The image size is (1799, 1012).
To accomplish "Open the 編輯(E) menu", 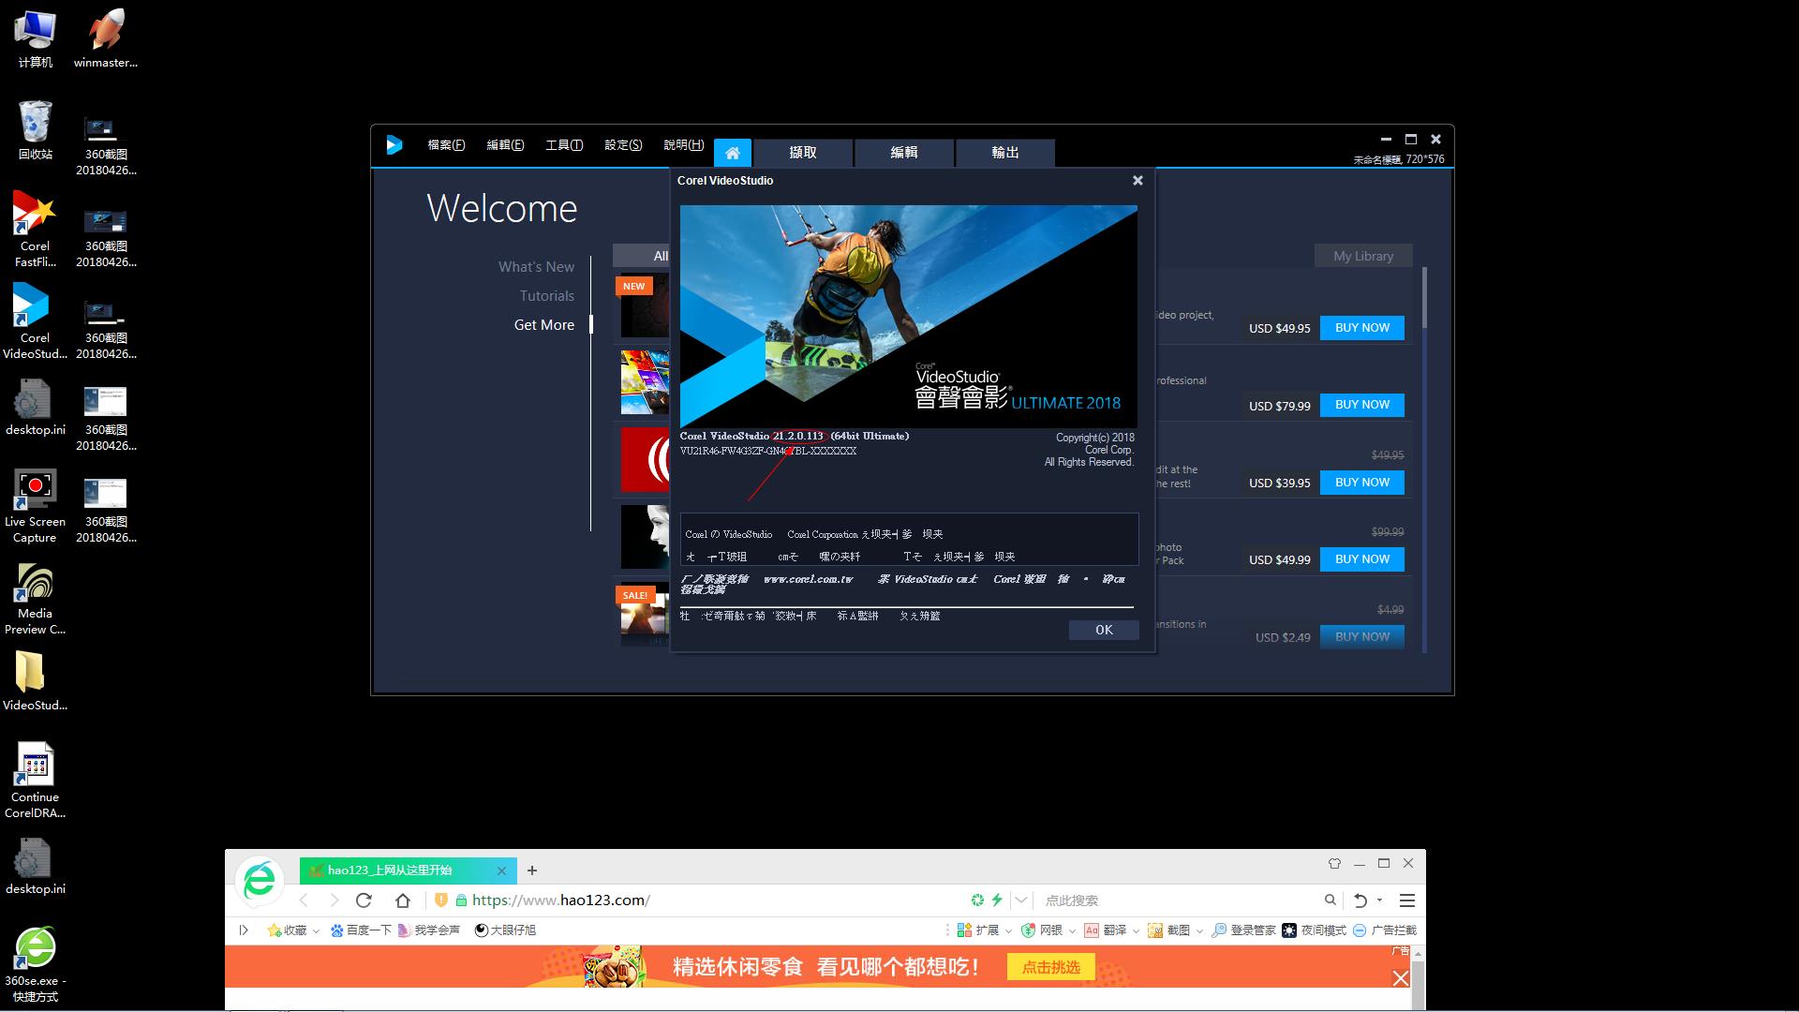I will click(505, 145).
